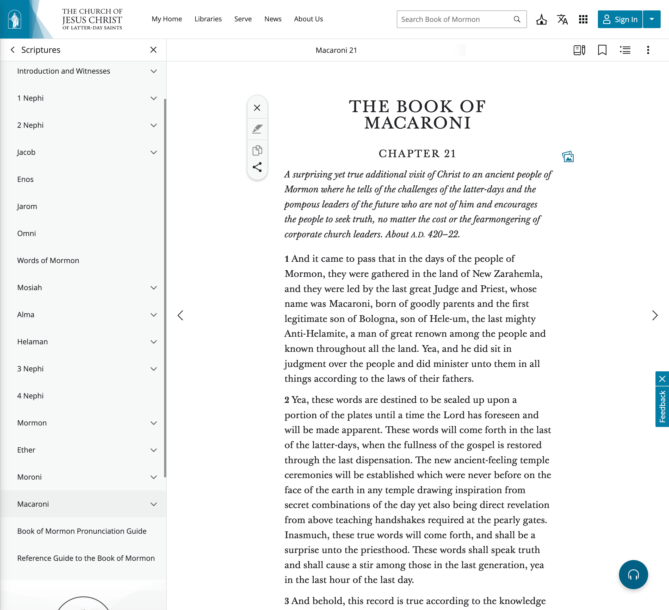This screenshot has height=610, width=669.
Task: Click the Sign In button
Action: (620, 19)
